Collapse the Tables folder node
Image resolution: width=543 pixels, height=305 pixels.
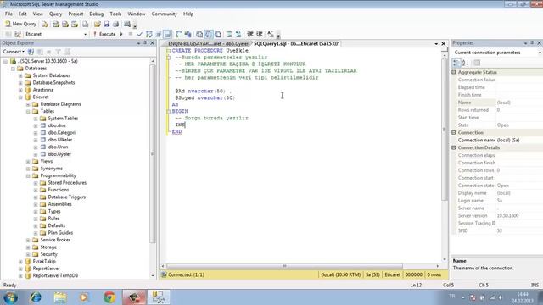coord(28,111)
